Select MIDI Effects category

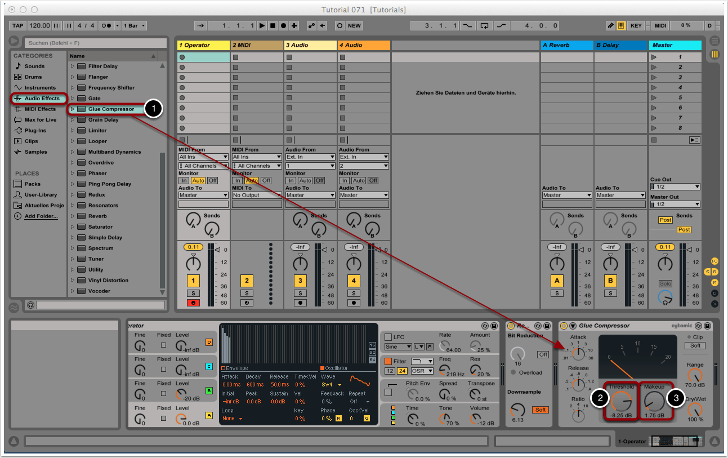39,109
